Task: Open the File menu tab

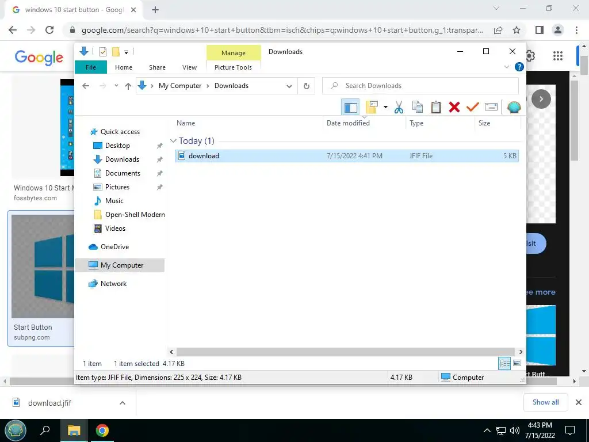Action: (x=90, y=67)
